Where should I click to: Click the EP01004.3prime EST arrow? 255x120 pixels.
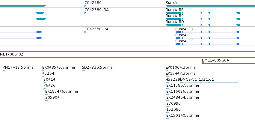pyautogui.click(x=167, y=70)
